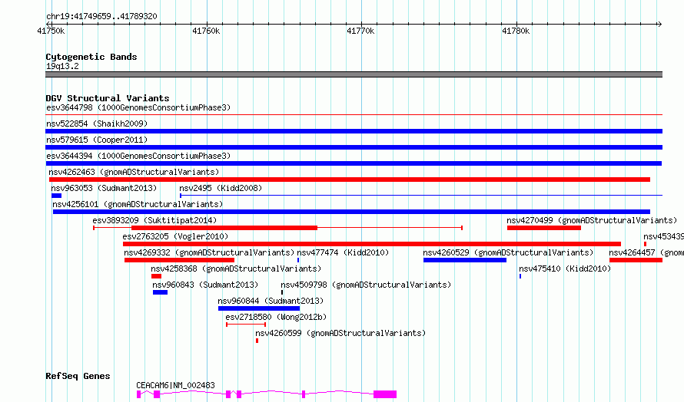Open nsv4509798 gnomAD label
This screenshot has width=684, height=402.
pyautogui.click(x=366, y=285)
